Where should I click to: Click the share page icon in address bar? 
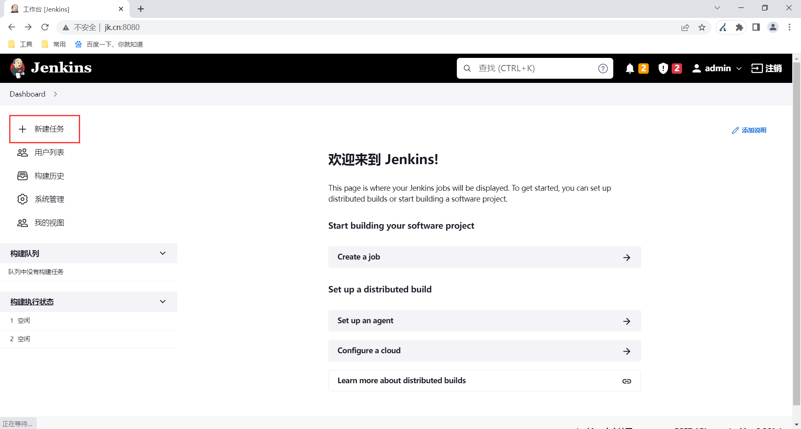click(x=685, y=27)
